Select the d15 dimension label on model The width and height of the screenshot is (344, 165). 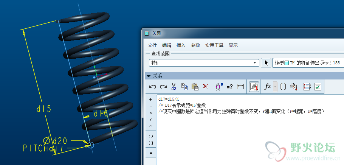point(43,109)
